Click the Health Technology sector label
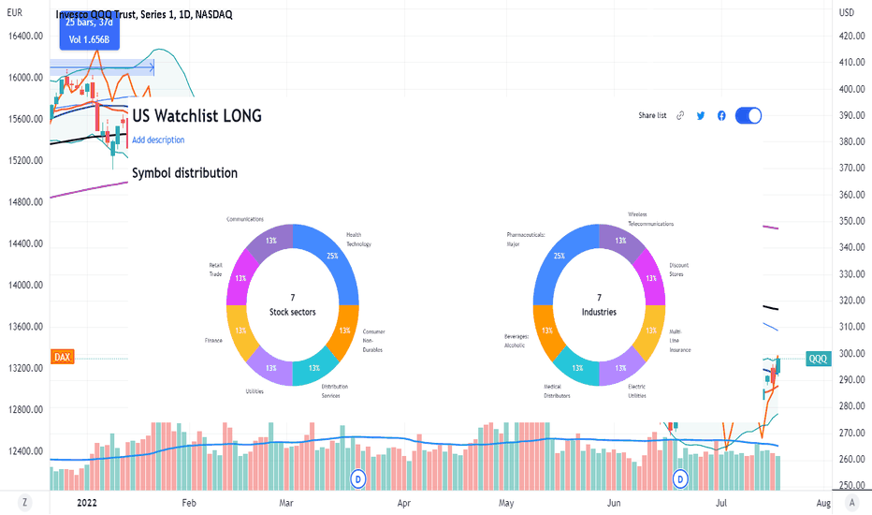 click(x=358, y=240)
